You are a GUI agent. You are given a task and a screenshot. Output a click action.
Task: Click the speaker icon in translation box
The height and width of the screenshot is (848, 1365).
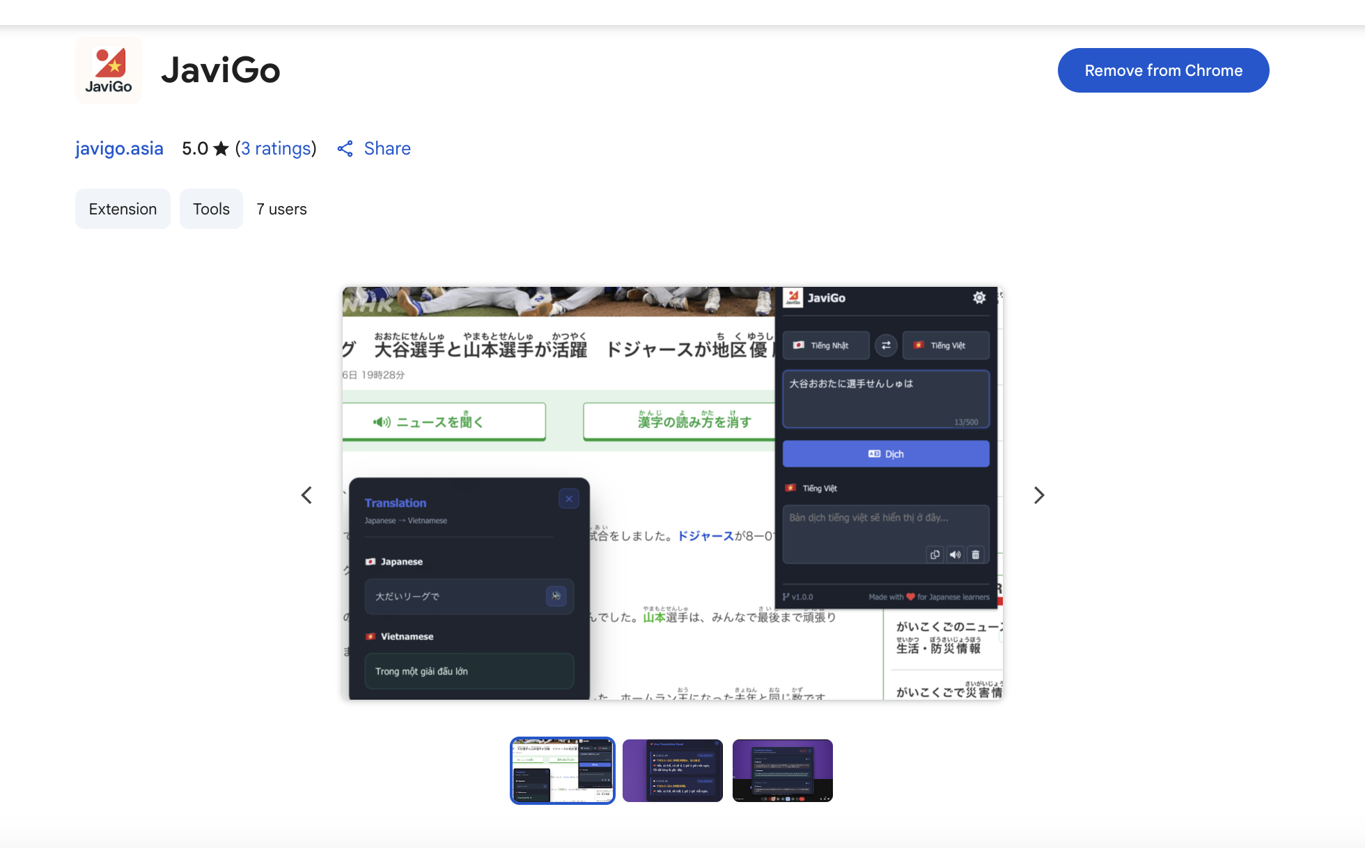(x=955, y=555)
